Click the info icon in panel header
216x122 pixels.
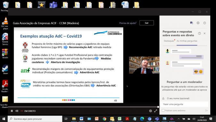(x=204, y=23)
